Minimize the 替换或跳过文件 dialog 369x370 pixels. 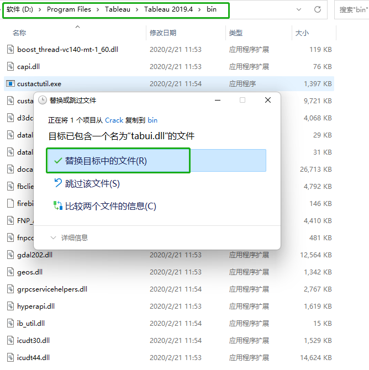(x=218, y=101)
